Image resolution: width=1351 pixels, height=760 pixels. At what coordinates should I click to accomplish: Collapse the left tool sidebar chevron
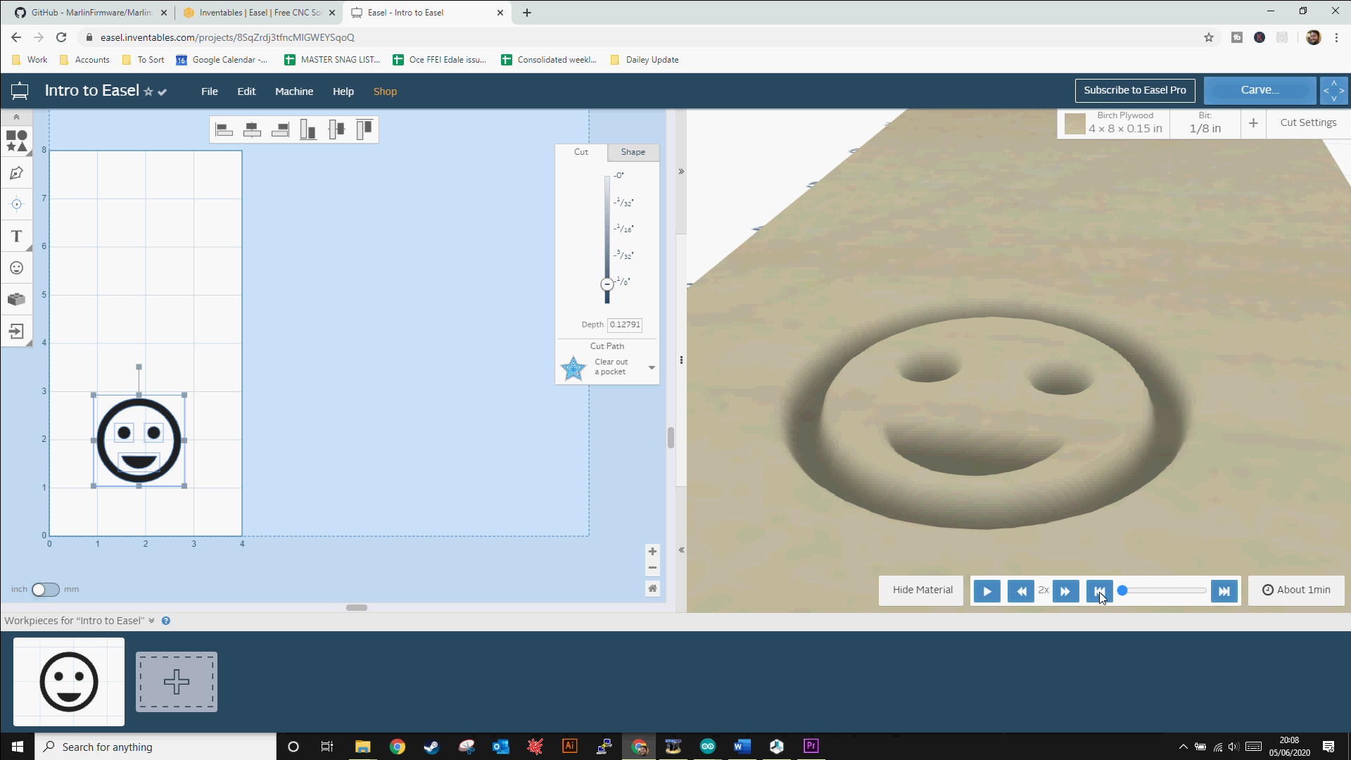point(16,118)
